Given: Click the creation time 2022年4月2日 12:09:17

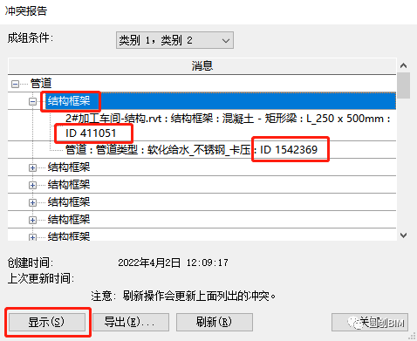Looking at the screenshot, I should coord(173,263).
